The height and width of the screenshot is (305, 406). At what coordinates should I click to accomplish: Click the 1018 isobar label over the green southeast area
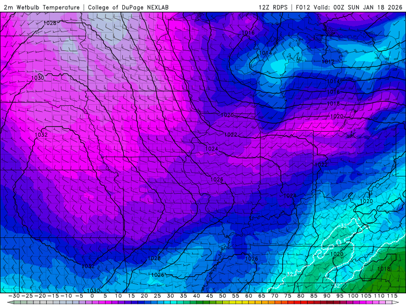point(384,269)
